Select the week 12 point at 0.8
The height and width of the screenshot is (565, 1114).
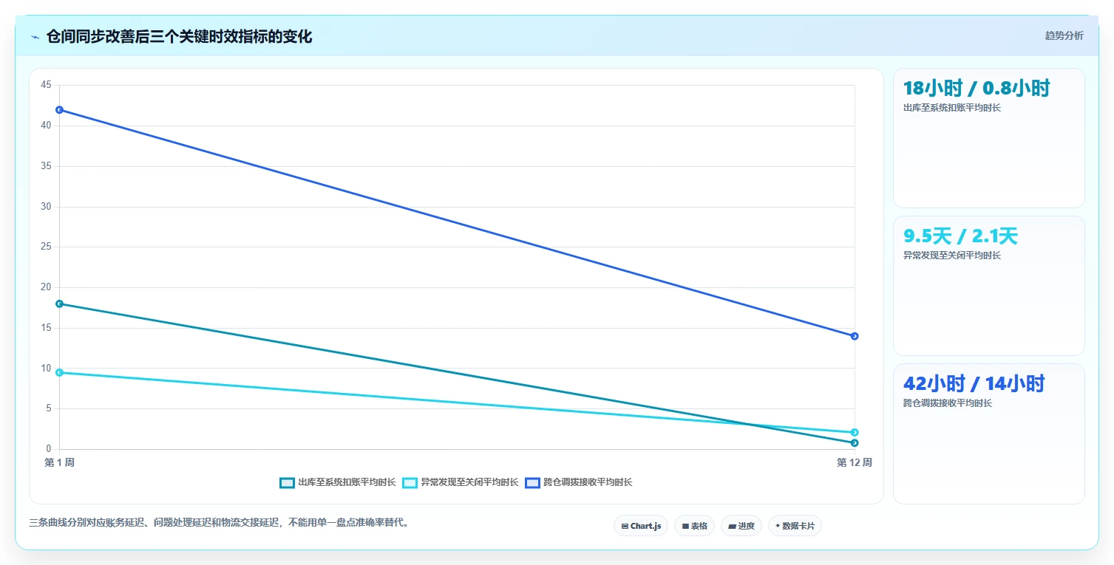click(x=855, y=442)
